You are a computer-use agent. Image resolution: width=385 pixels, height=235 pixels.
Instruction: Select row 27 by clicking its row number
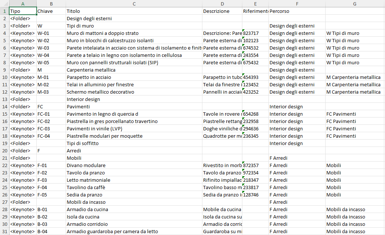[4, 202]
